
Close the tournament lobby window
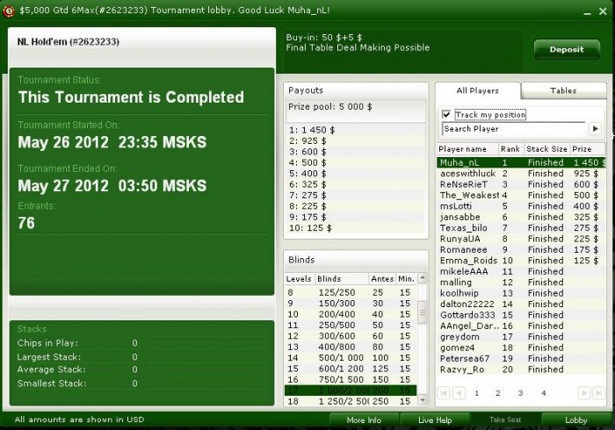pos(603,11)
